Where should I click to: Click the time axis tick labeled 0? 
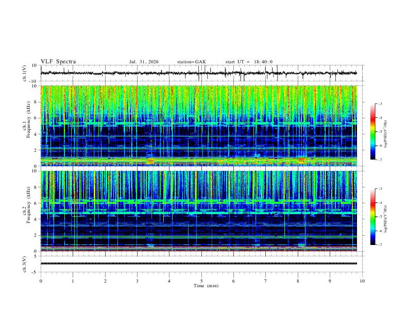click(x=41, y=281)
